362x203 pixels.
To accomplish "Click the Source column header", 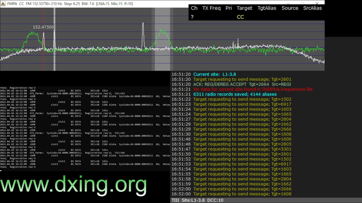I will (290, 8).
